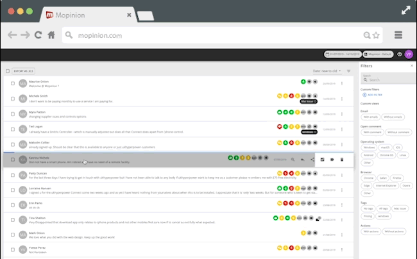This screenshot has width=417, height=259.
Task: Reply to Katrina Nichols feedback
Action: tap(302, 160)
